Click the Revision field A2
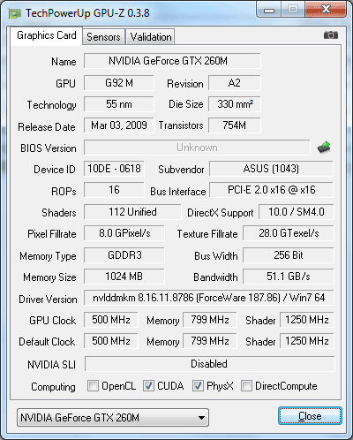The width and height of the screenshot is (353, 440). pos(235,83)
